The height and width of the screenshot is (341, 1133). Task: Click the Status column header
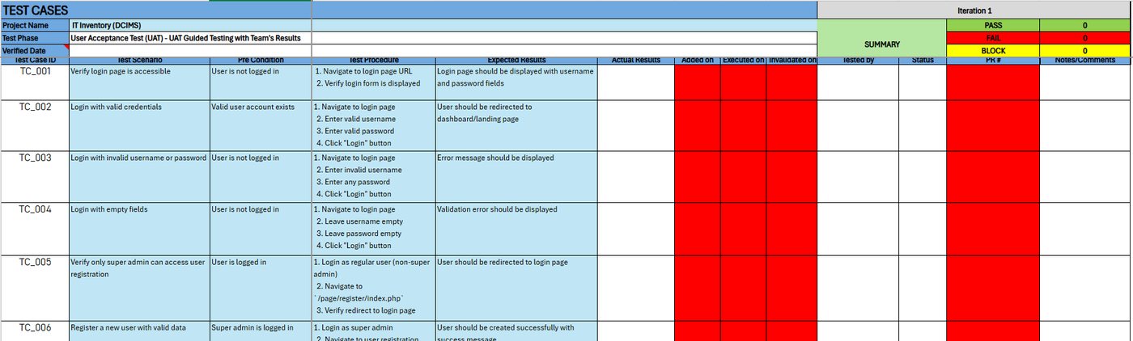coord(923,61)
